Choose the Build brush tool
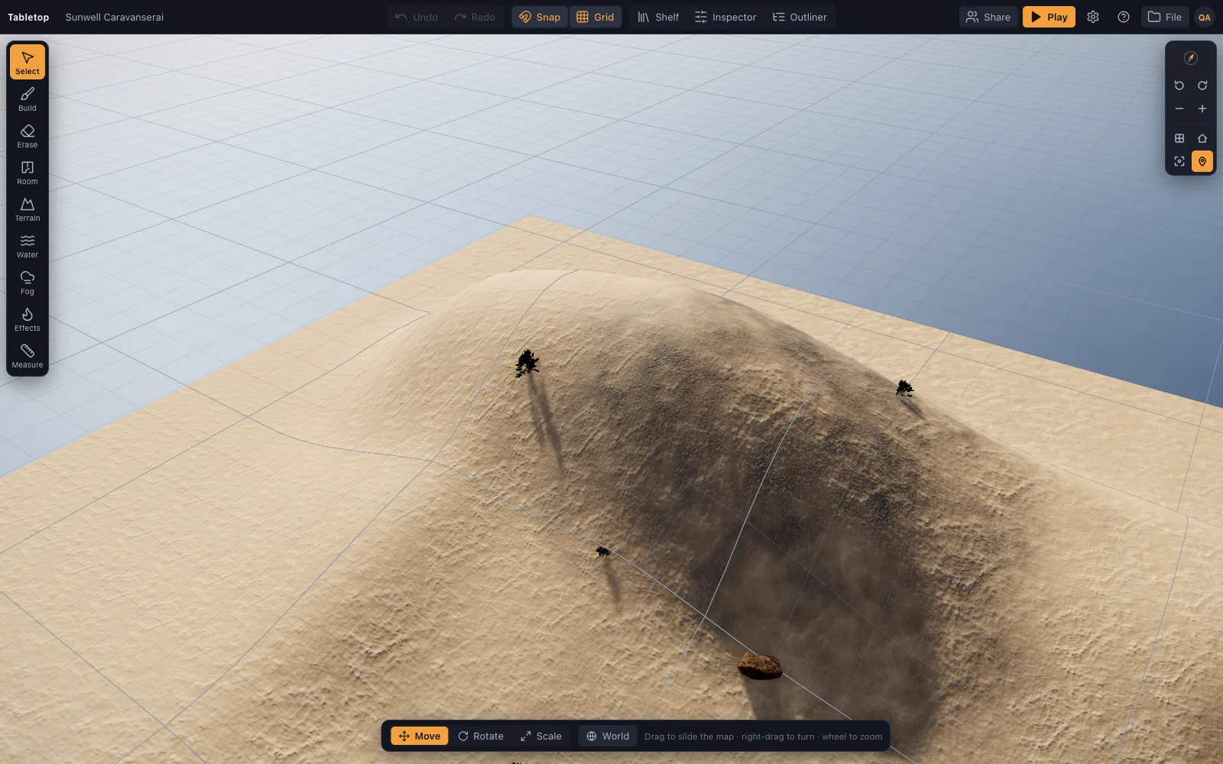This screenshot has height=764, width=1223. click(28, 99)
